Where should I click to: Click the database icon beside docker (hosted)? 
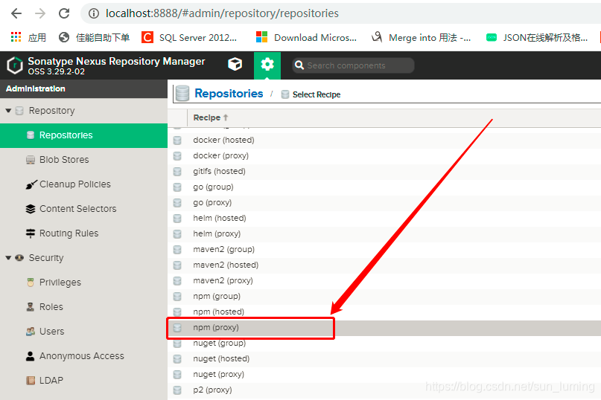177,140
